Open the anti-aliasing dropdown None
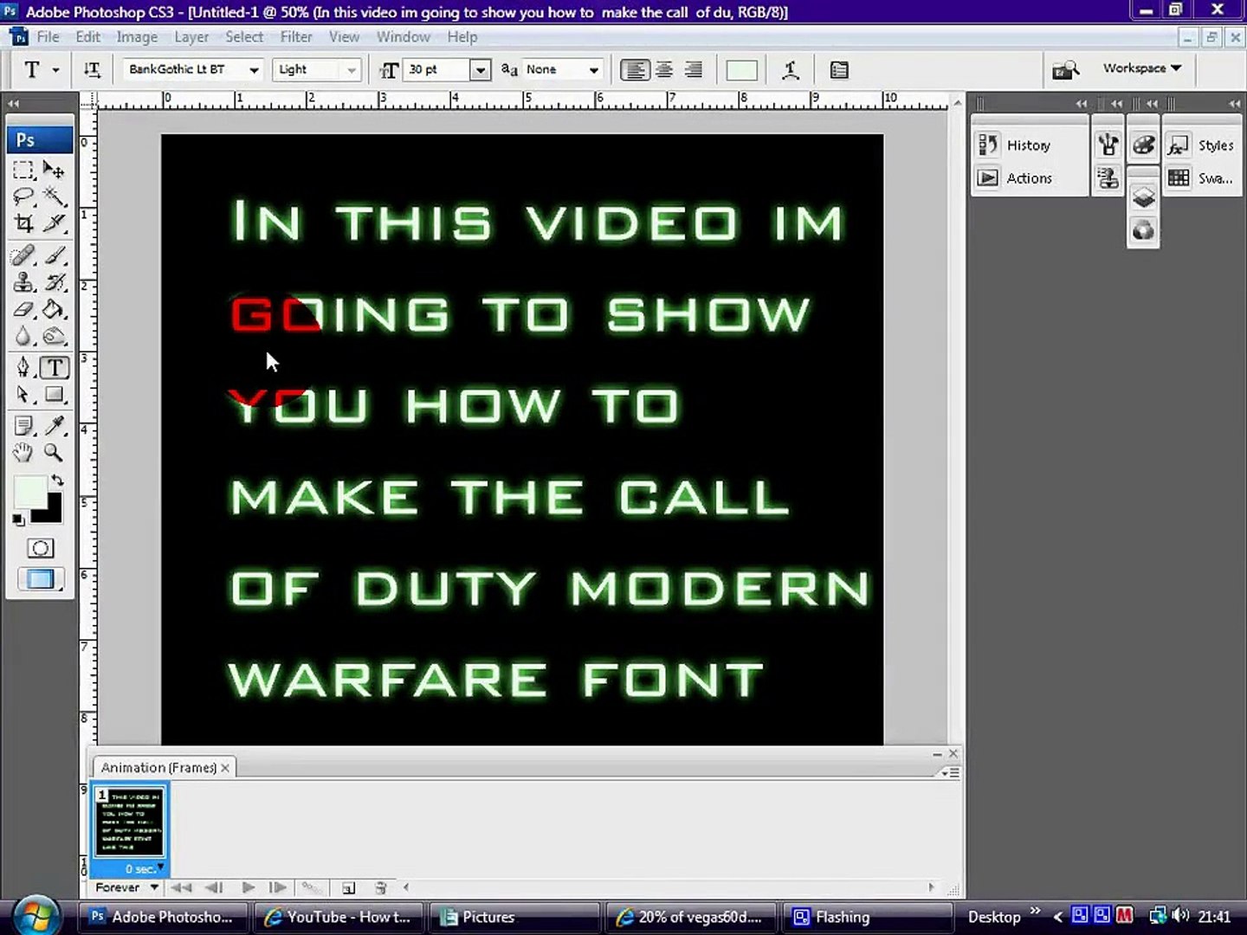 click(593, 70)
